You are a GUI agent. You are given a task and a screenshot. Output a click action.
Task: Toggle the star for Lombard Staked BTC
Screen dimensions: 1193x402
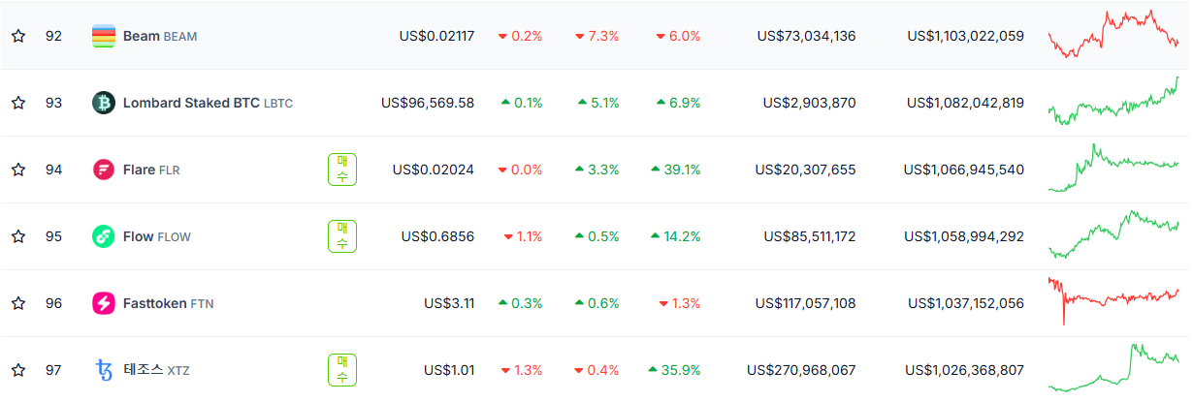pos(18,103)
